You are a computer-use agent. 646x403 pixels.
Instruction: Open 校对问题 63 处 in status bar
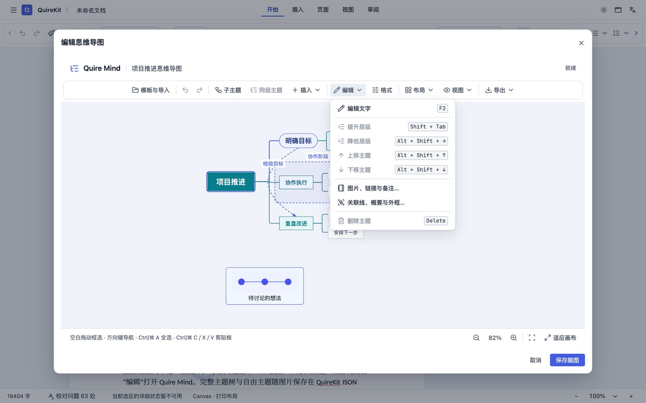72,396
